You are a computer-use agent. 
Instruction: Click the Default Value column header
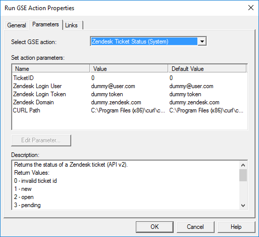pos(207,69)
